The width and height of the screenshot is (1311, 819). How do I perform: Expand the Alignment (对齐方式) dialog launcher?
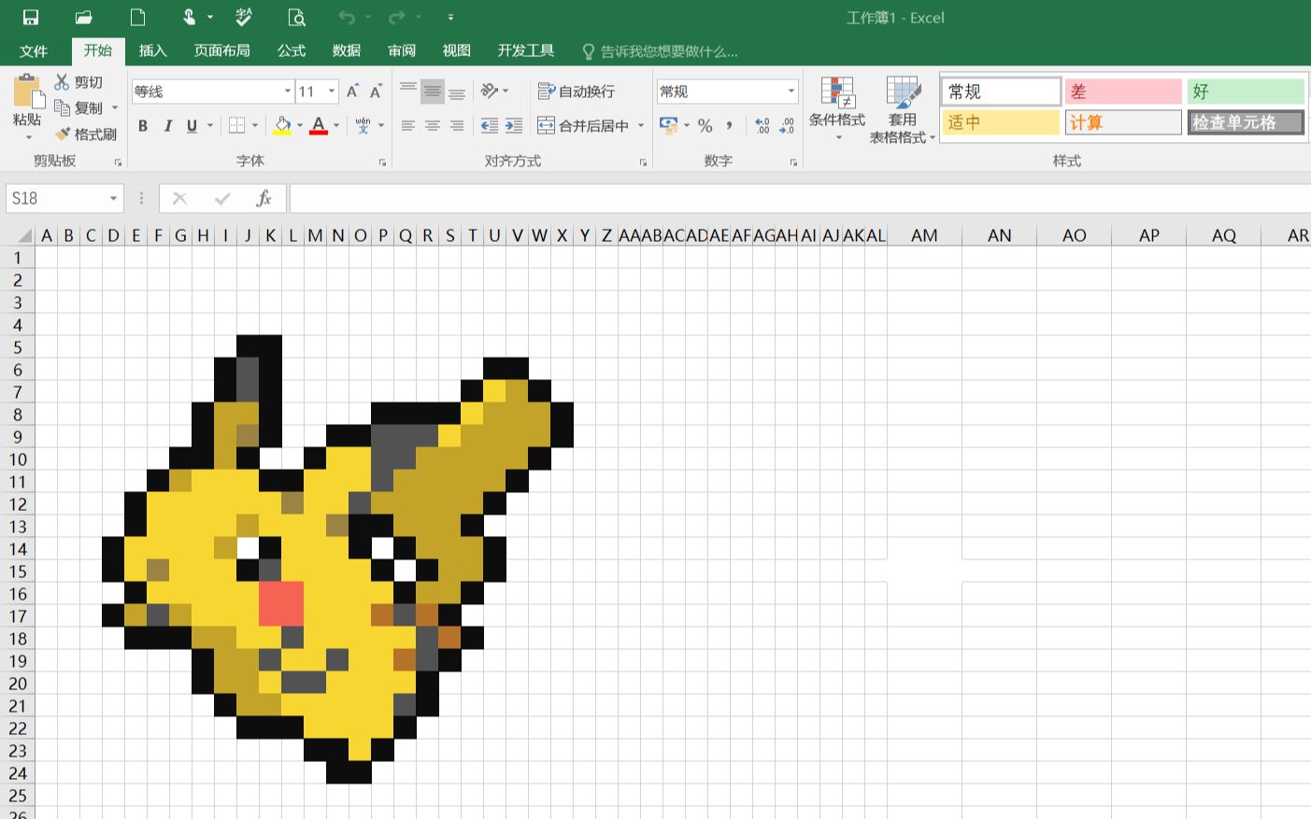tap(643, 162)
